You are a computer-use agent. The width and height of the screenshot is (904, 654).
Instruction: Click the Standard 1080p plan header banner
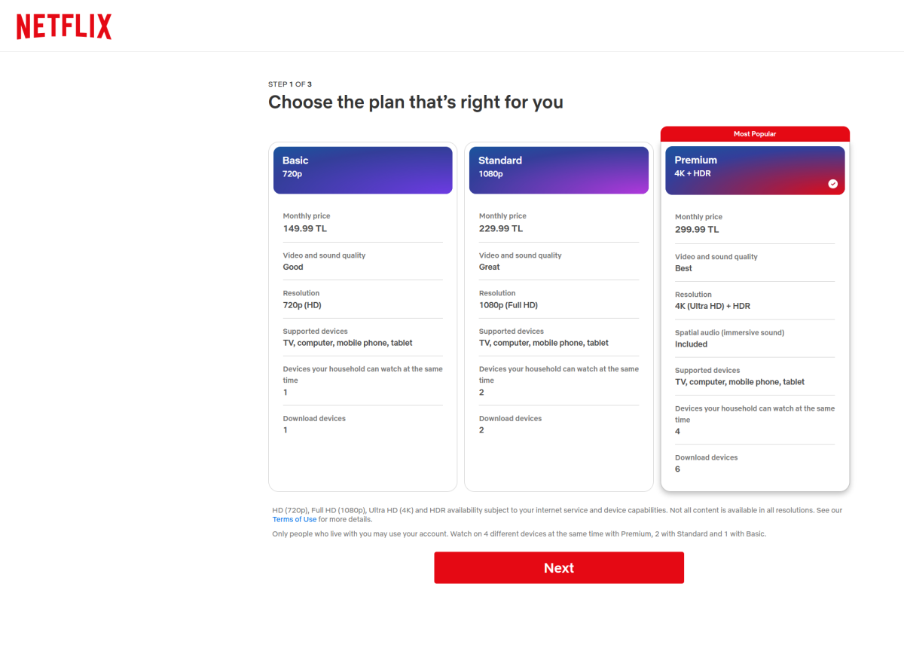click(x=558, y=170)
